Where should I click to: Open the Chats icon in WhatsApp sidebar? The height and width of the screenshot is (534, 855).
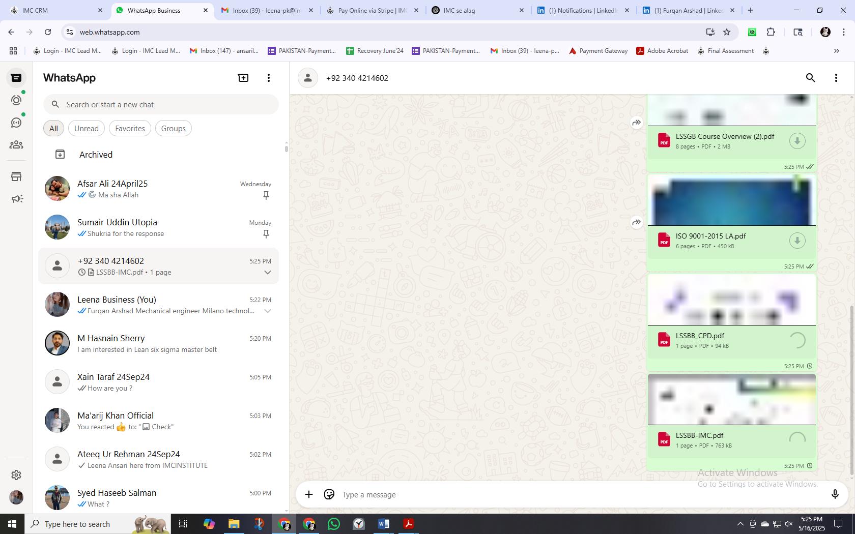point(16,78)
